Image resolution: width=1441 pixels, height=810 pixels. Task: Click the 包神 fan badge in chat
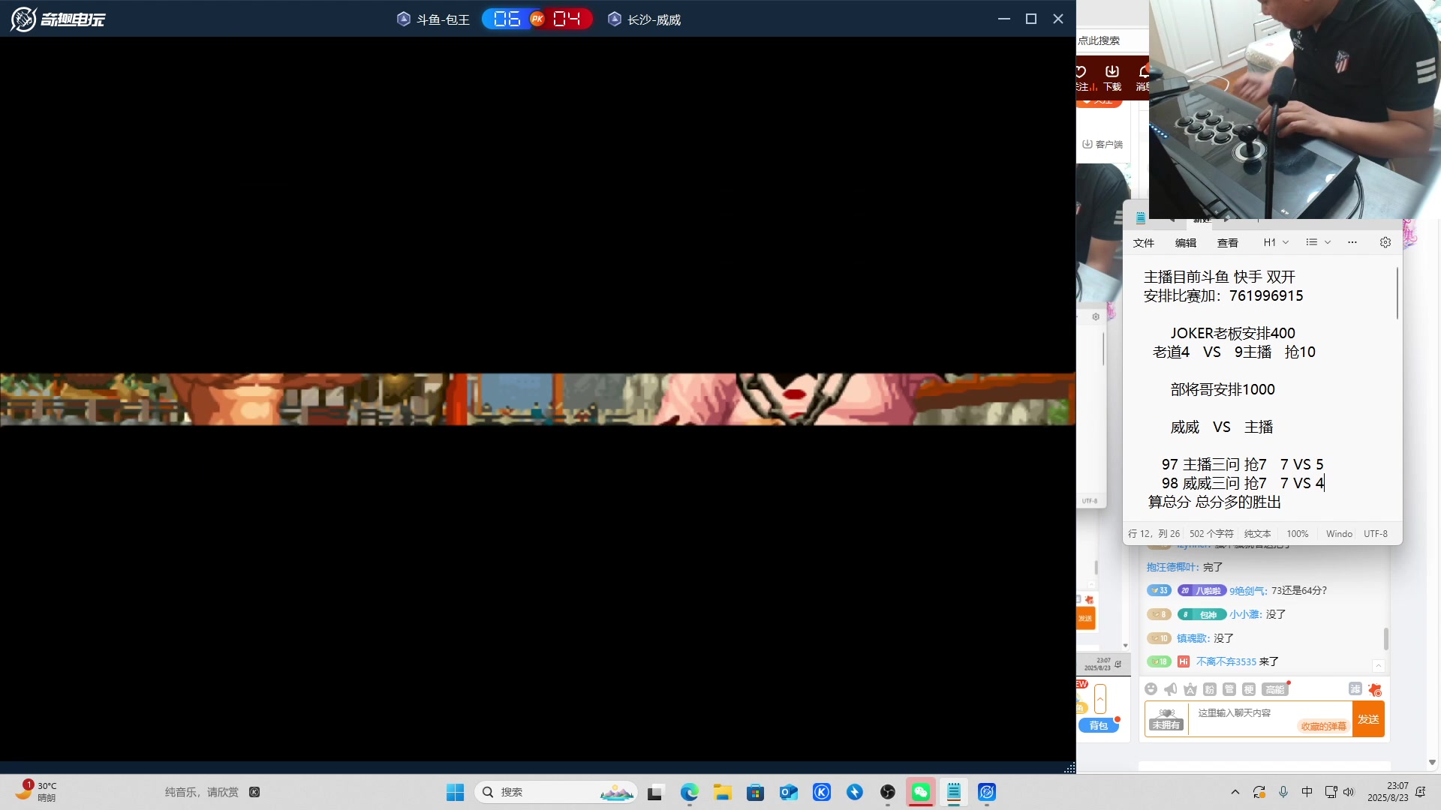point(1202,614)
